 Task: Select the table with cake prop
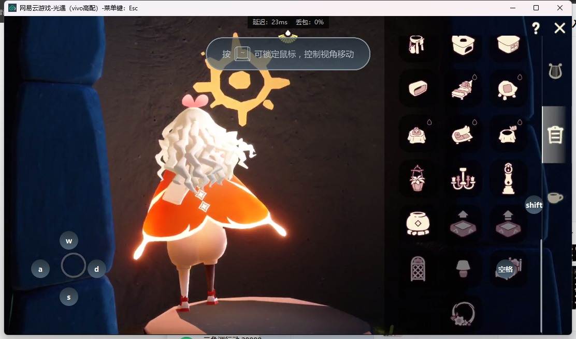417,135
